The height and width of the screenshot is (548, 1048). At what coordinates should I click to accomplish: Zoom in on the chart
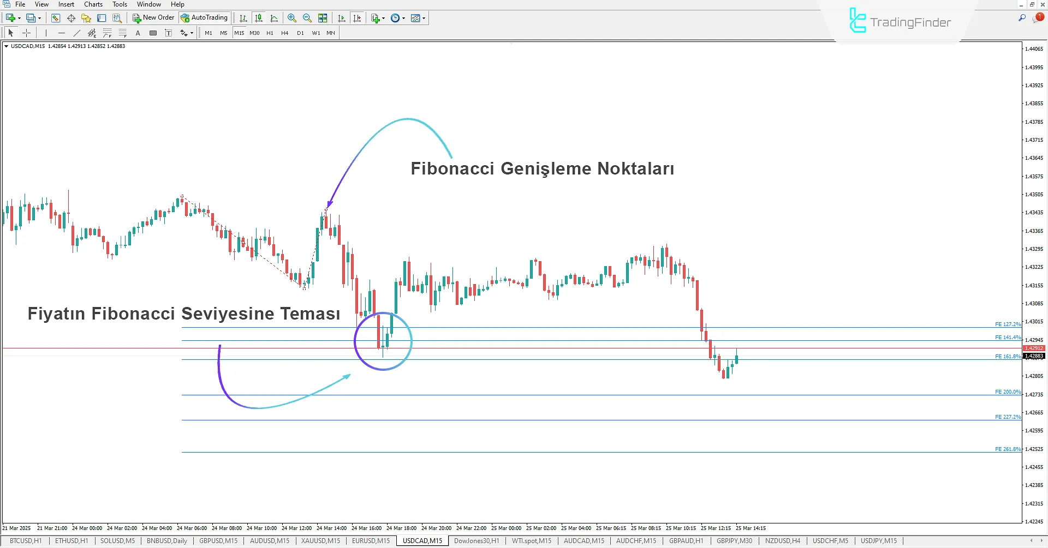click(292, 17)
